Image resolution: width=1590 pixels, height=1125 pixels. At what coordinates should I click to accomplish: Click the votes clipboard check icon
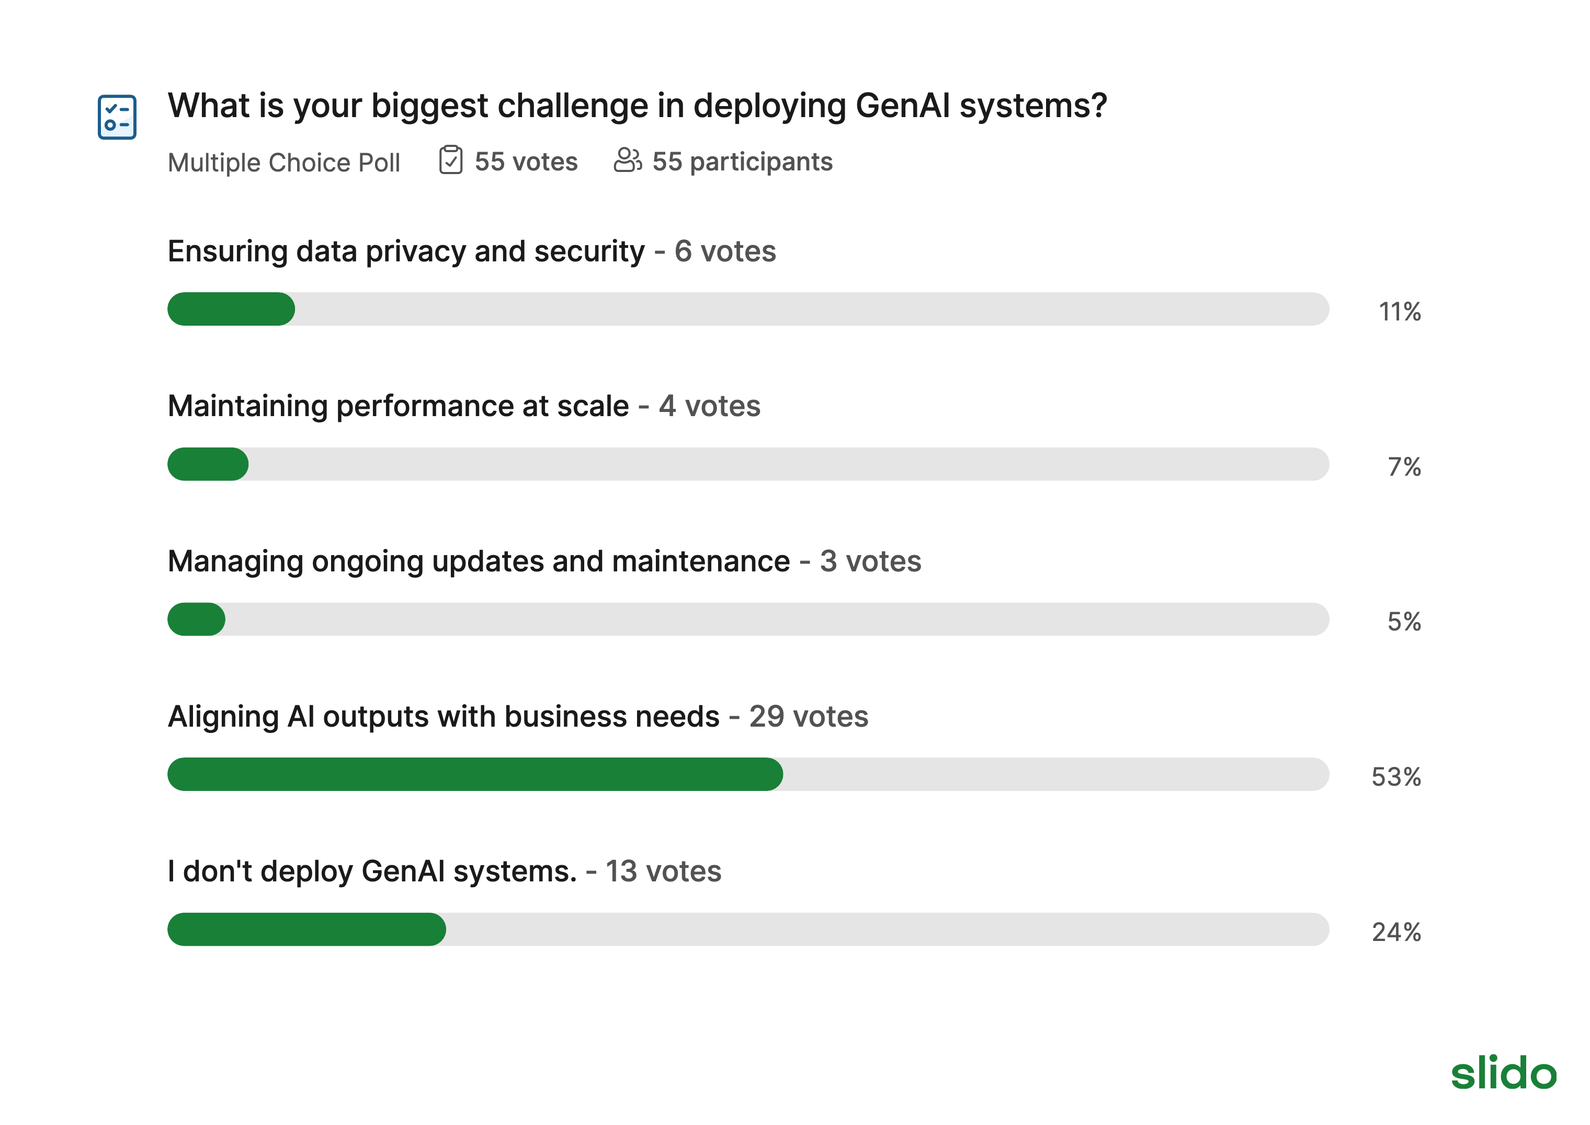pos(450,160)
